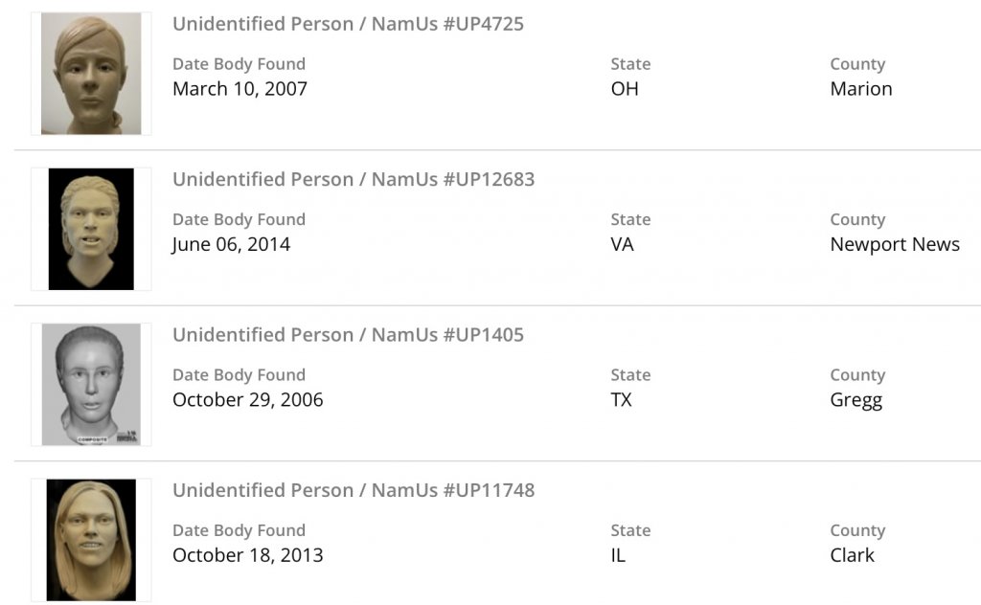The height and width of the screenshot is (605, 981).
Task: Open Unidentified Person NamUs #UP4725 record
Action: pyautogui.click(x=348, y=24)
